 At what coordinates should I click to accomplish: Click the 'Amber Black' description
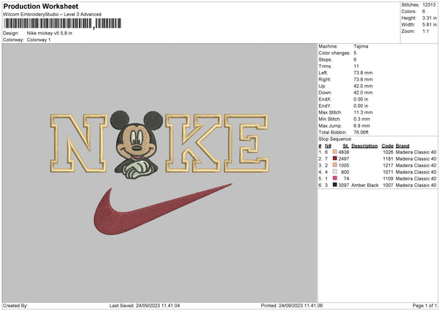364,186
